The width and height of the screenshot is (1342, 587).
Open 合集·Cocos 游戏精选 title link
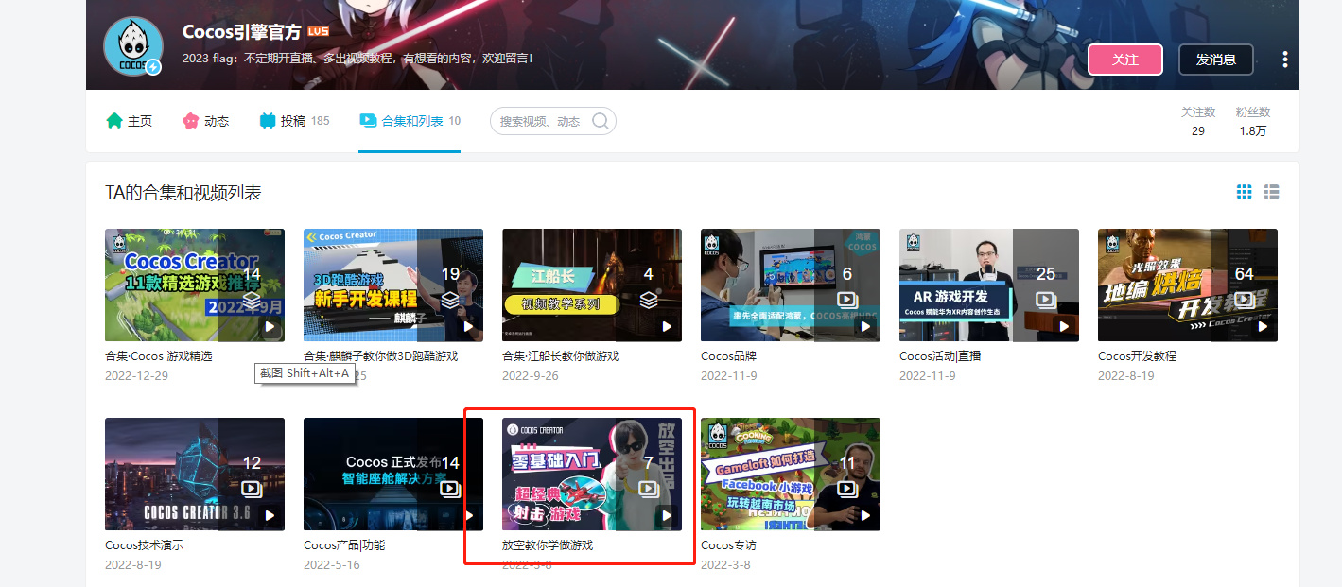[159, 356]
